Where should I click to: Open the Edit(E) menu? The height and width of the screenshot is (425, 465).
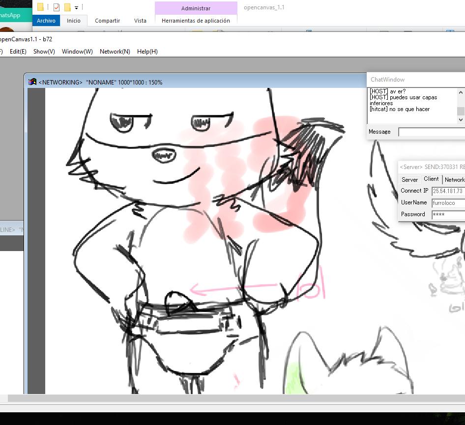(x=18, y=52)
